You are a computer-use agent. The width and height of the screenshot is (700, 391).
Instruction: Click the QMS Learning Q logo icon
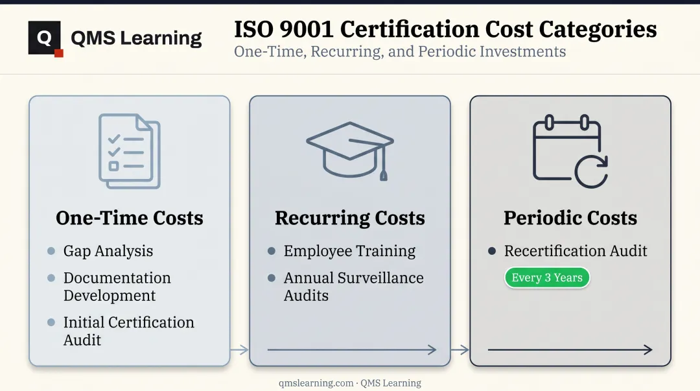tap(45, 39)
